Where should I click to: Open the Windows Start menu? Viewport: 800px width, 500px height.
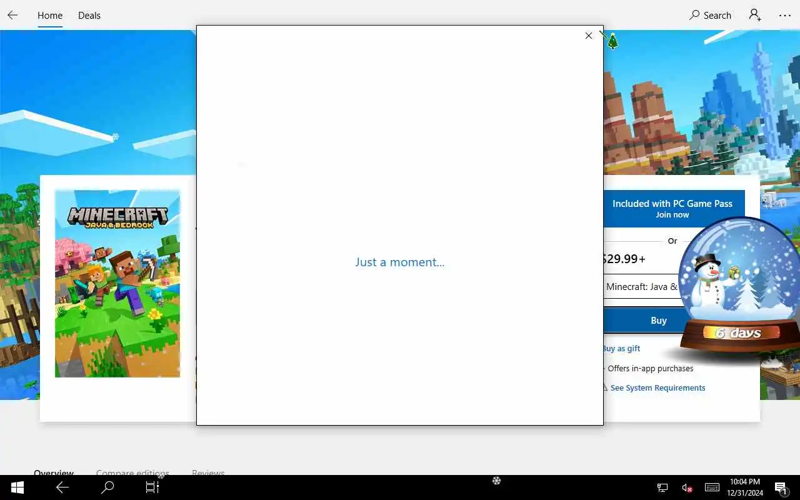[x=17, y=487]
